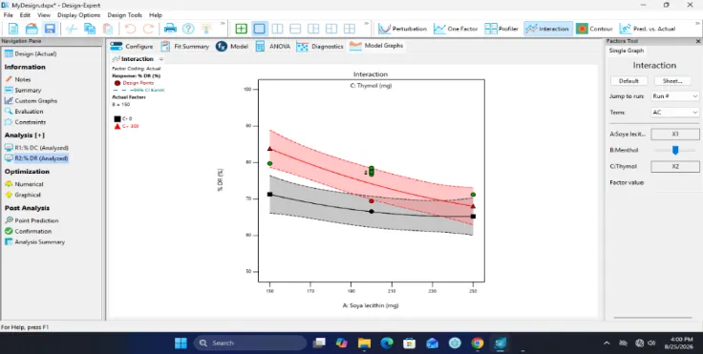The image size is (703, 354).
Task: Switch to the ANOVA tab
Action: click(272, 46)
